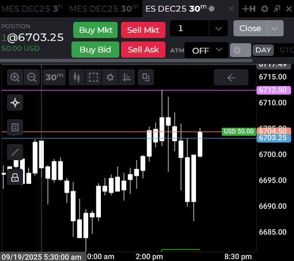Open the ATM strategy OFF dropdown
The height and width of the screenshot is (261, 294).
[206, 50]
